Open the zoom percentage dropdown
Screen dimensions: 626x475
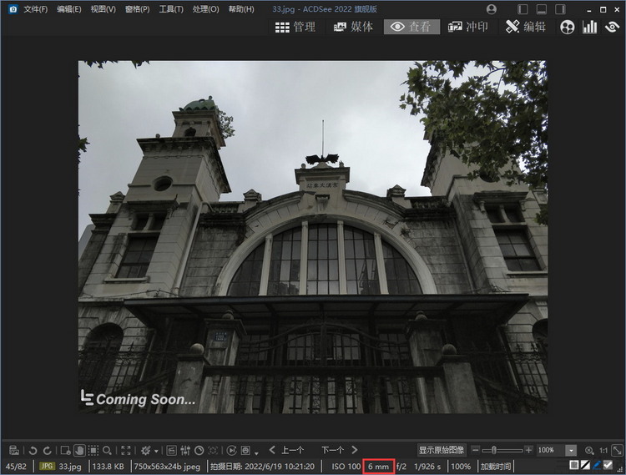[571, 450]
